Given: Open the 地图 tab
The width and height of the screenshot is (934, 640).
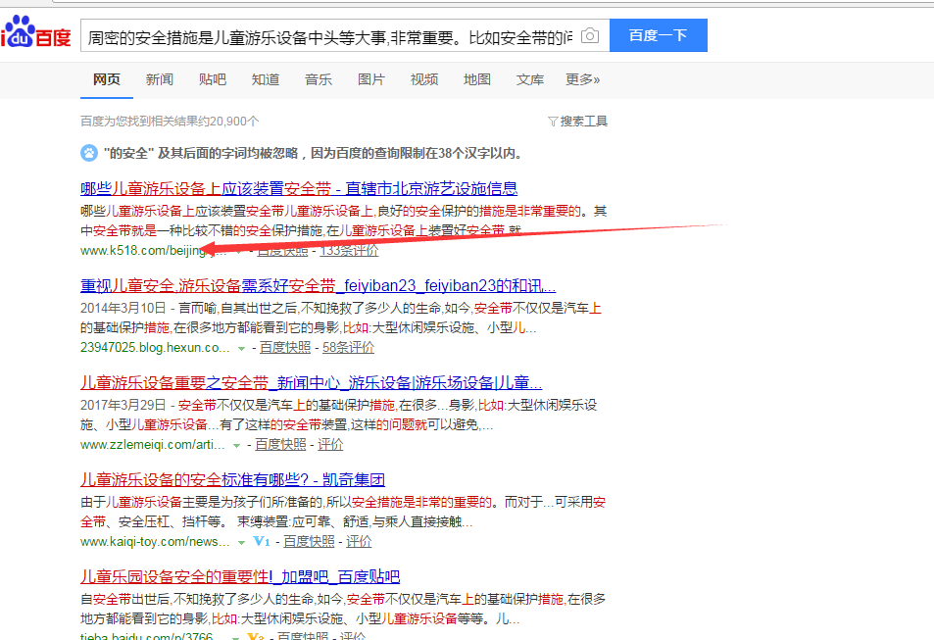Looking at the screenshot, I should [477, 79].
